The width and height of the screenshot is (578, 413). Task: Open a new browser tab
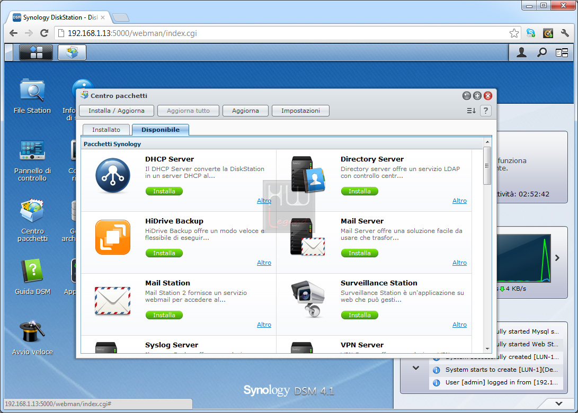pos(121,17)
